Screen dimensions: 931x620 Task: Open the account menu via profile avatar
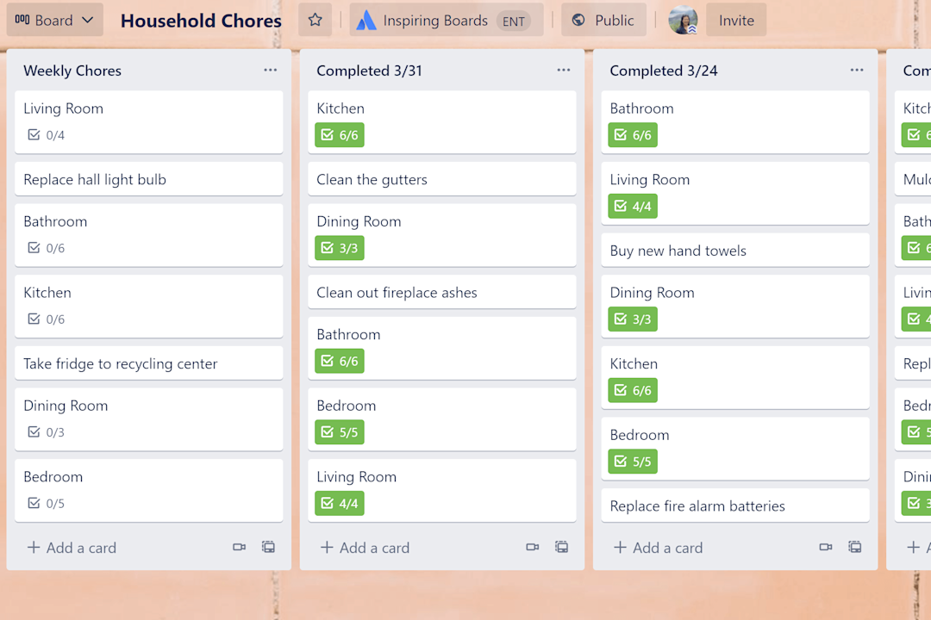(683, 20)
